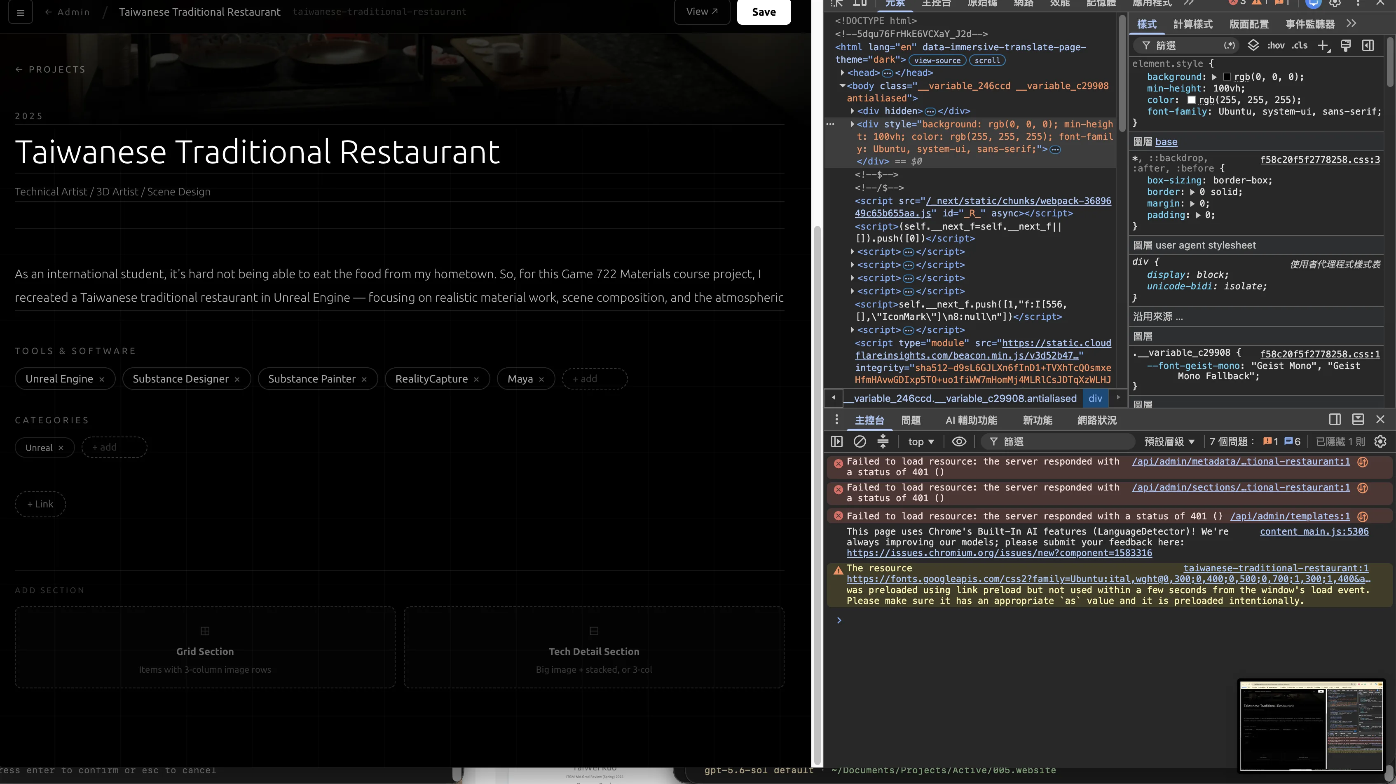
Task: Click the view-source badge on html element
Action: tap(937, 61)
